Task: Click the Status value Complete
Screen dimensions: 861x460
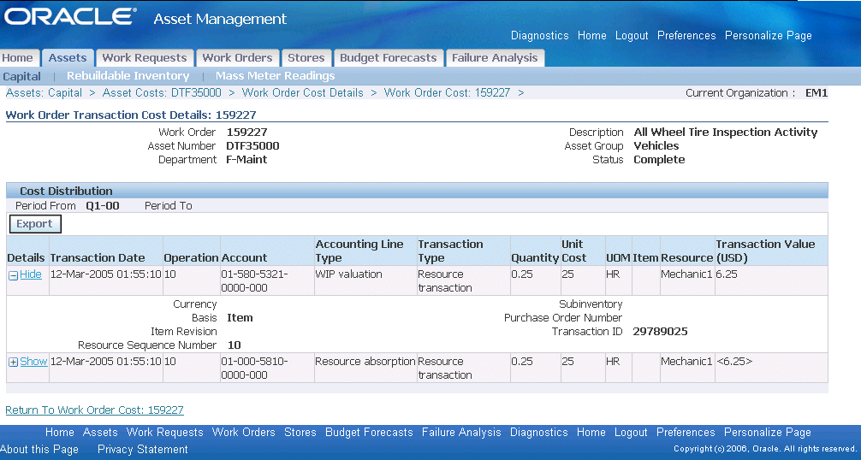Action: [659, 160]
